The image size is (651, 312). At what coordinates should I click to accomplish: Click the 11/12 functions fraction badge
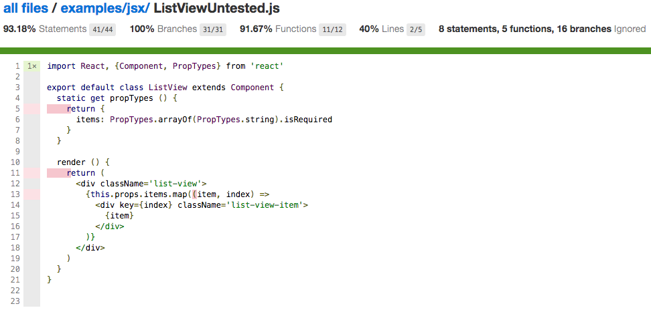pyautogui.click(x=332, y=29)
